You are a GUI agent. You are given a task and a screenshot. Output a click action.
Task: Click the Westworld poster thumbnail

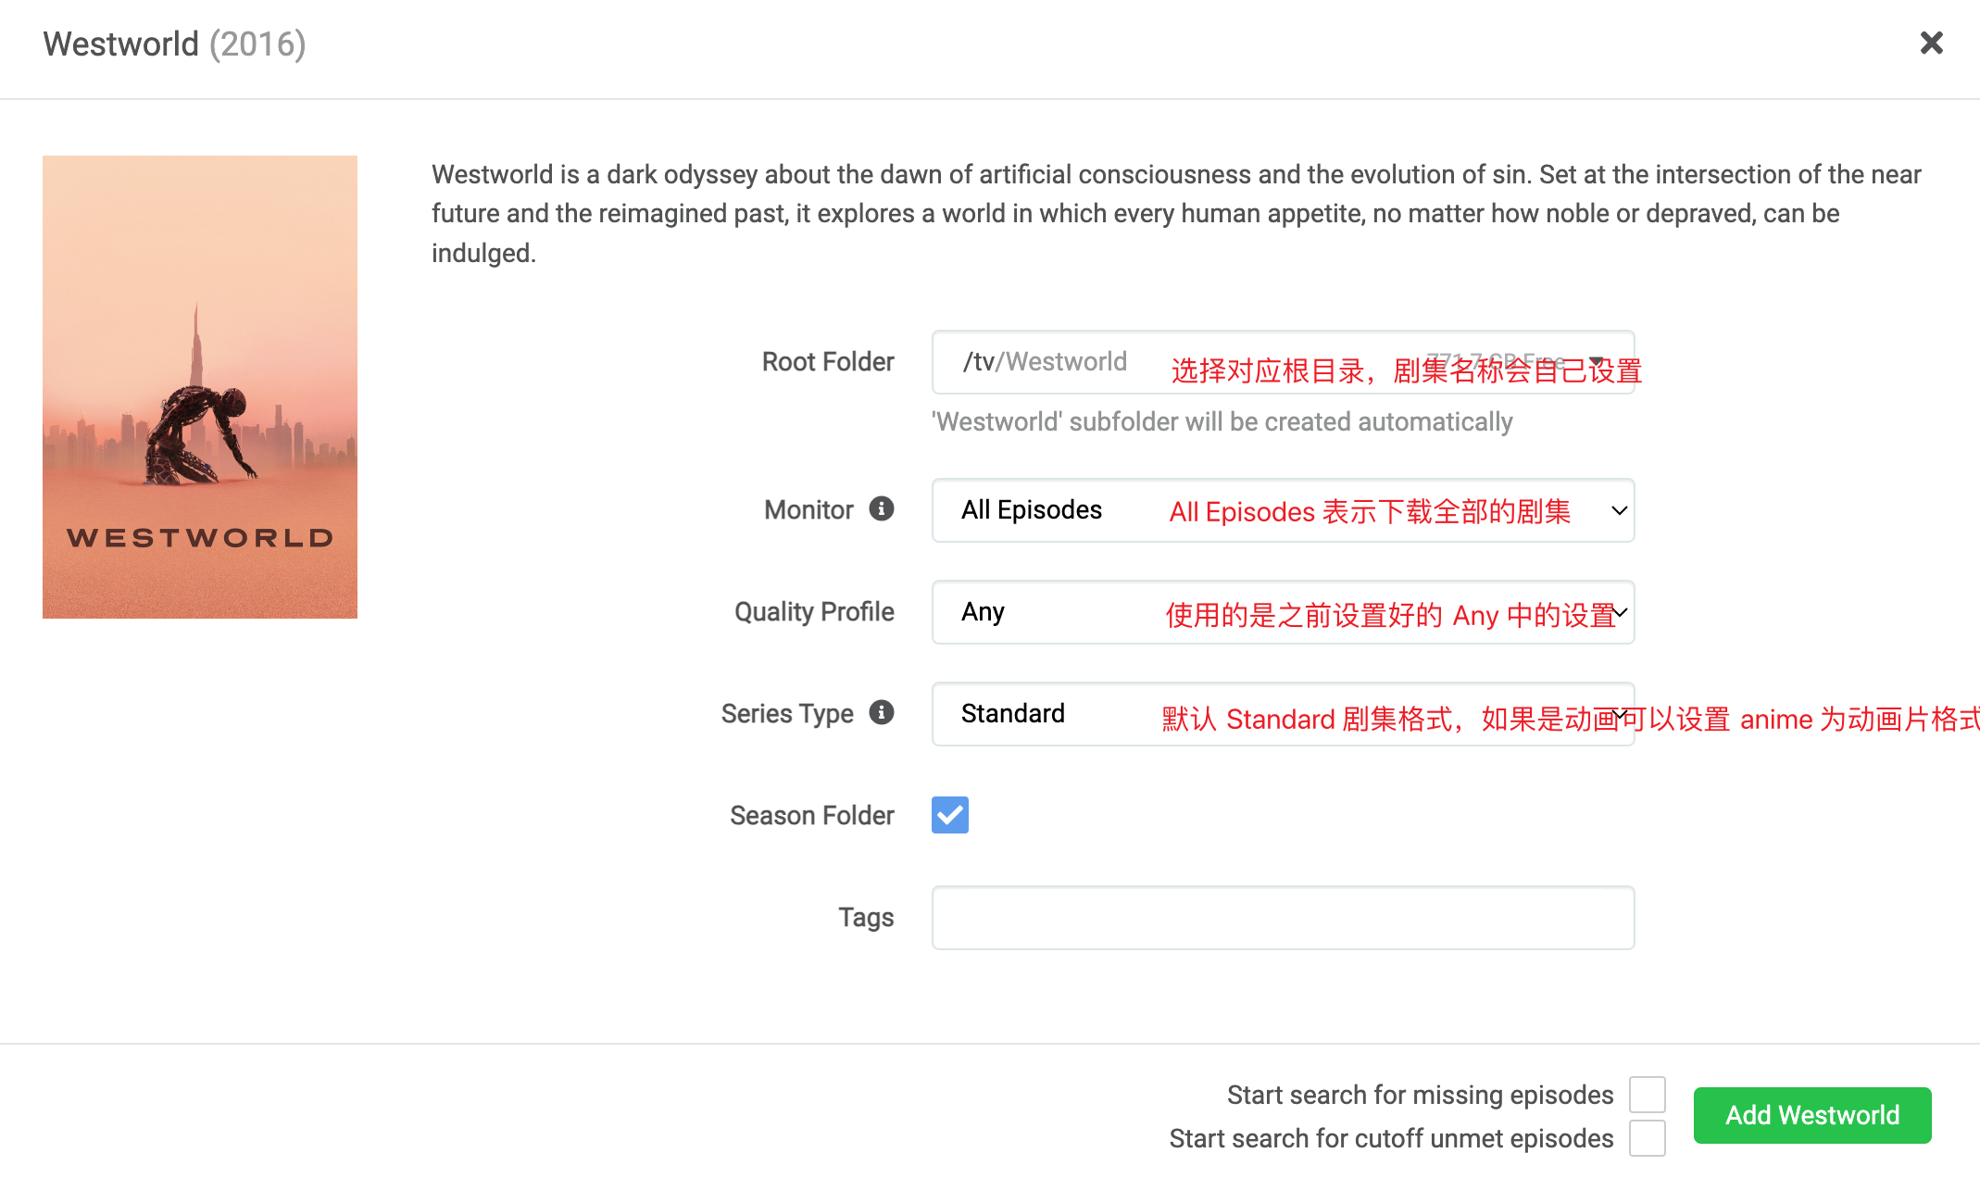coord(200,387)
